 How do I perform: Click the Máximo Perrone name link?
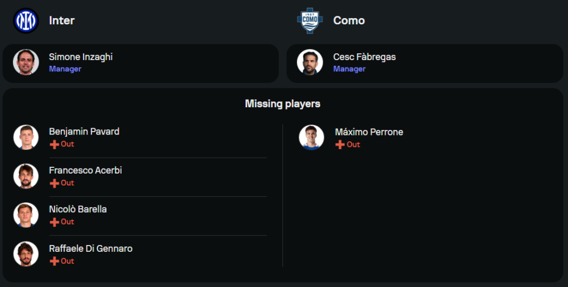point(369,132)
